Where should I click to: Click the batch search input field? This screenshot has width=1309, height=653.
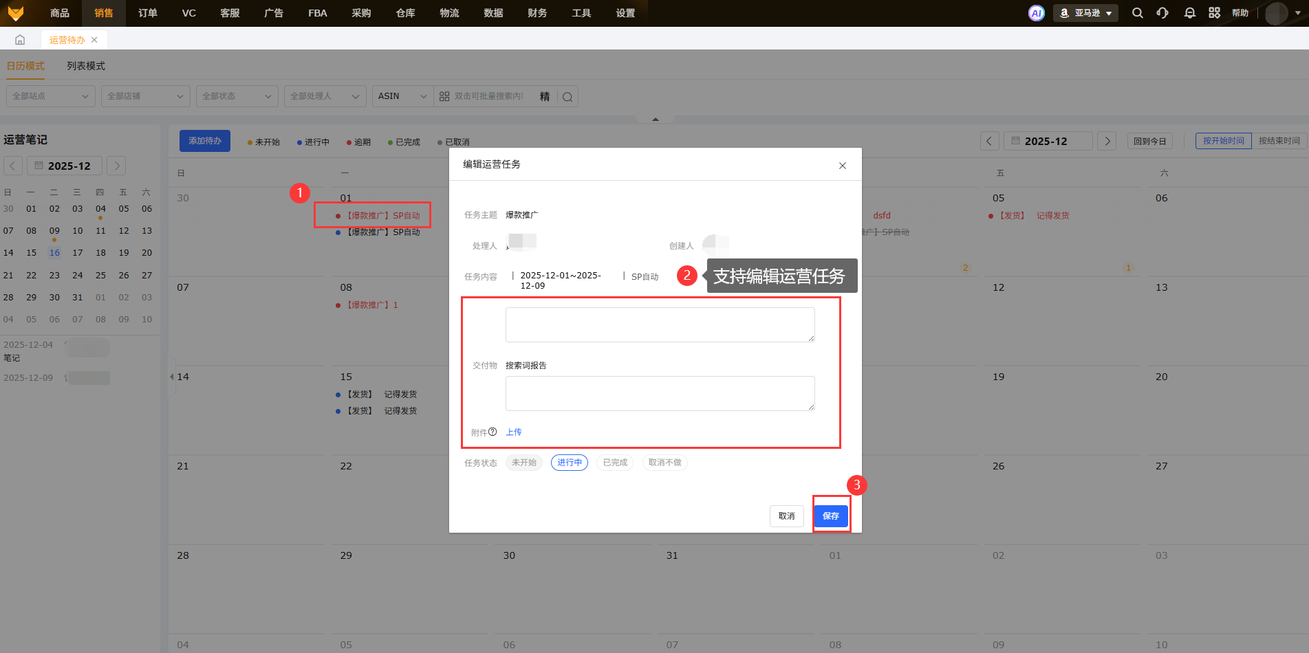(x=489, y=96)
